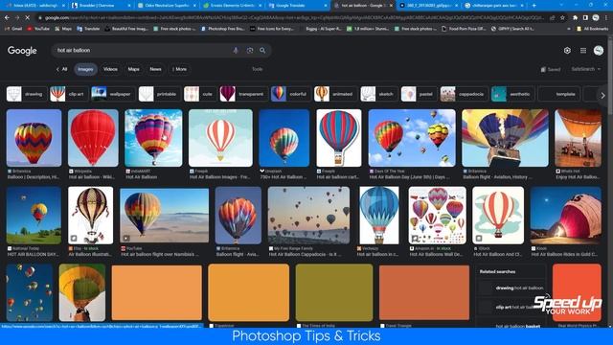Open the Gmail bookmark

tap(13, 29)
